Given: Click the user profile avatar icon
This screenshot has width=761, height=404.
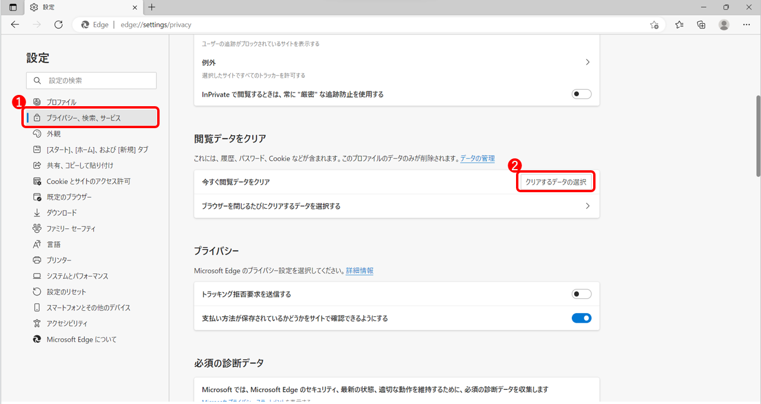Looking at the screenshot, I should coord(724,24).
